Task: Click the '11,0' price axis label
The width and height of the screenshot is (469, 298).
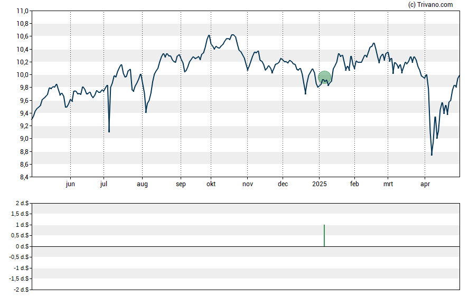Action: tap(22, 11)
